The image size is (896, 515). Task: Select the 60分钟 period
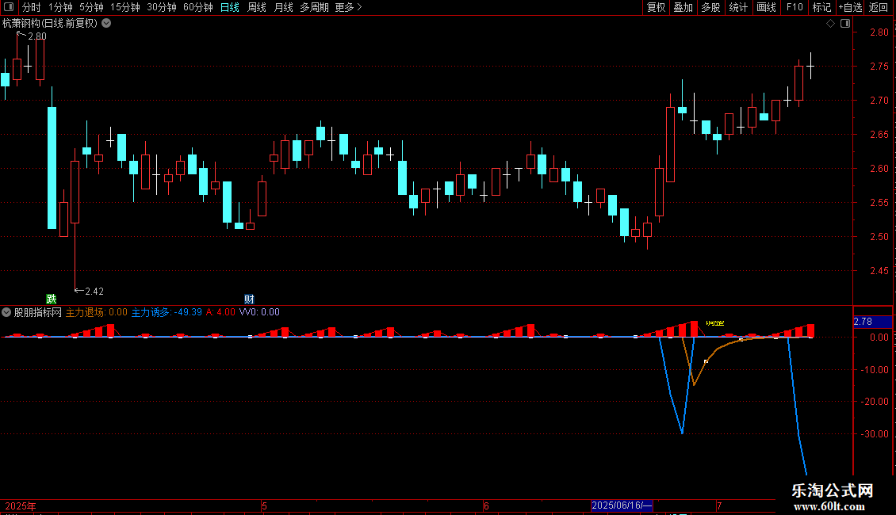197,7
